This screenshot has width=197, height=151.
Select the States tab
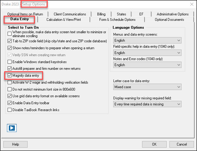click(121, 14)
